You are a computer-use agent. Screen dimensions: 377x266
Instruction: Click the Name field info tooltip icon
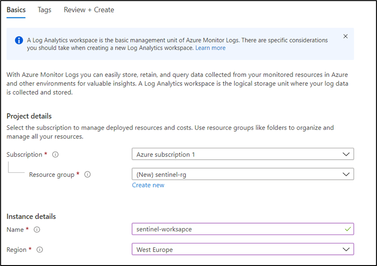pos(37,230)
